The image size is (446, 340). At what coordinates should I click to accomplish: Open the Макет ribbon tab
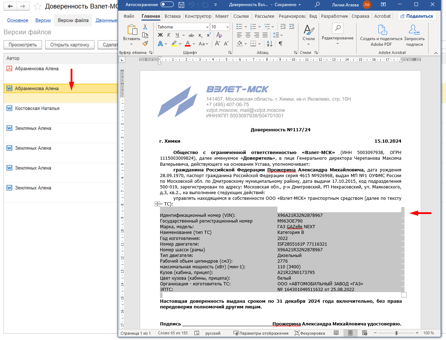pyautogui.click(x=222, y=16)
